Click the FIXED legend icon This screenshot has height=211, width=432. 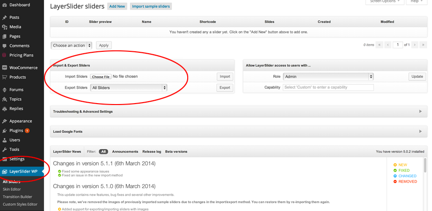coord(395,170)
